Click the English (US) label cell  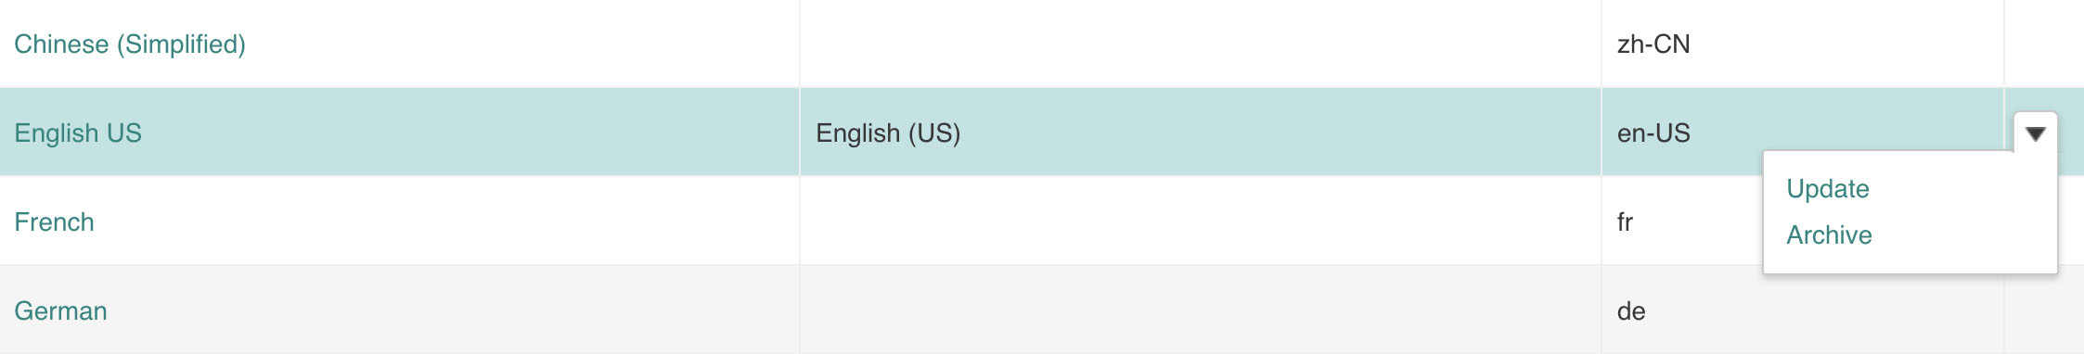1201,133
